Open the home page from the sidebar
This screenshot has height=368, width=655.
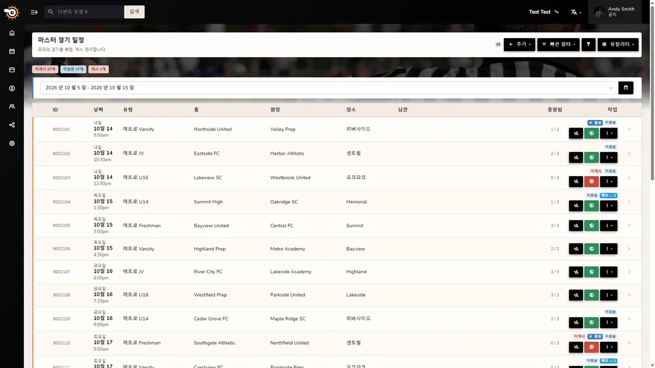coord(12,33)
